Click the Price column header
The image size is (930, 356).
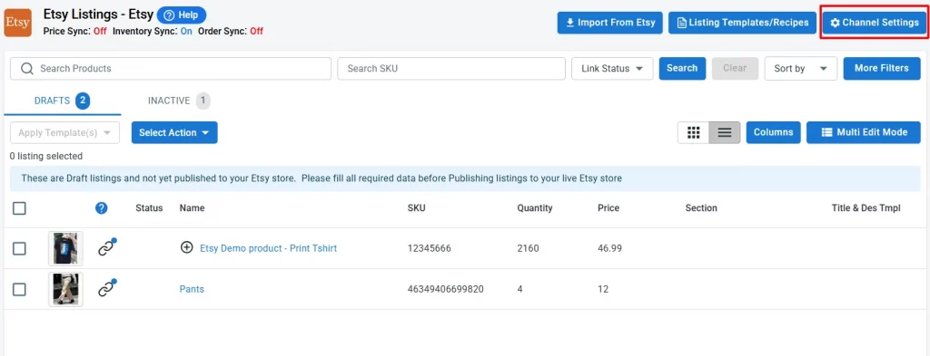click(x=608, y=208)
